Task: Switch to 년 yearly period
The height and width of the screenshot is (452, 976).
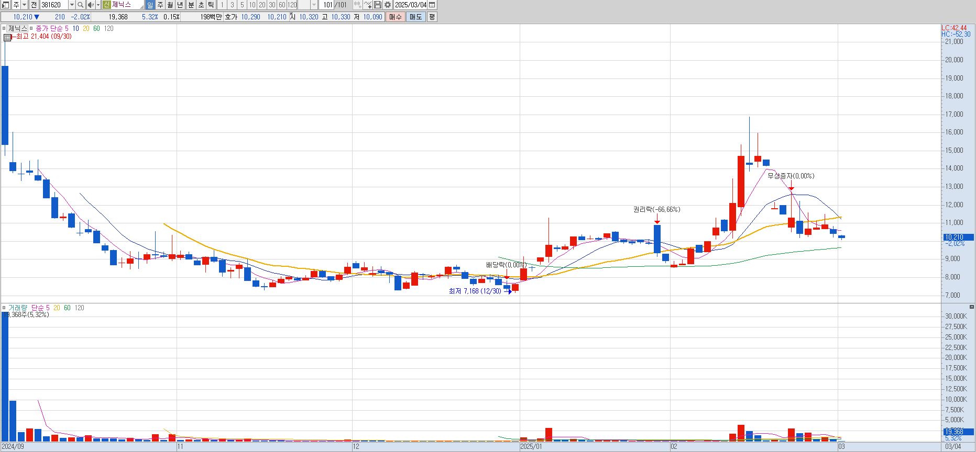Action: (x=180, y=5)
